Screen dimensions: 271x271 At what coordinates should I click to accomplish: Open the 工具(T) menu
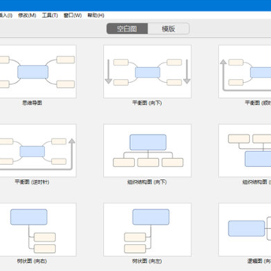coord(50,15)
